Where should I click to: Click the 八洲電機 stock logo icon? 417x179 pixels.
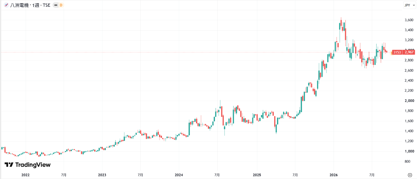6,5
